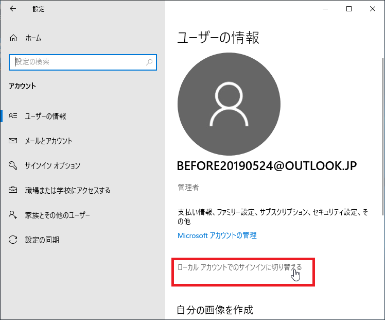
Task: Focus the 設定の検索 search field
Action: coord(83,62)
